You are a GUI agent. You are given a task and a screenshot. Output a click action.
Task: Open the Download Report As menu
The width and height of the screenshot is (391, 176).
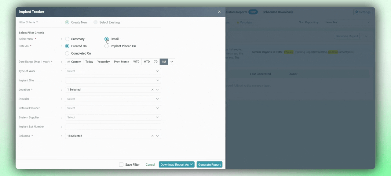[x=177, y=165]
